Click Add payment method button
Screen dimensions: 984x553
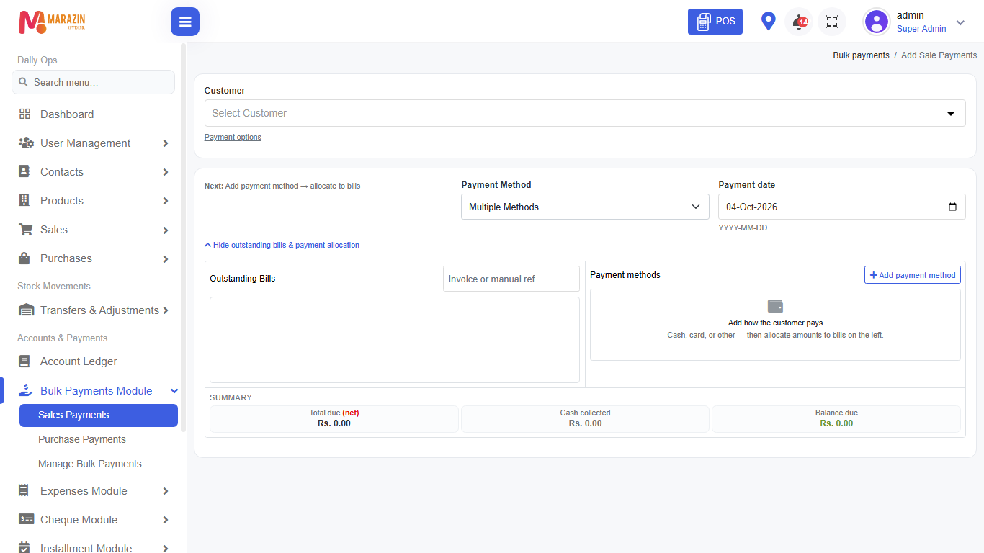pos(913,275)
